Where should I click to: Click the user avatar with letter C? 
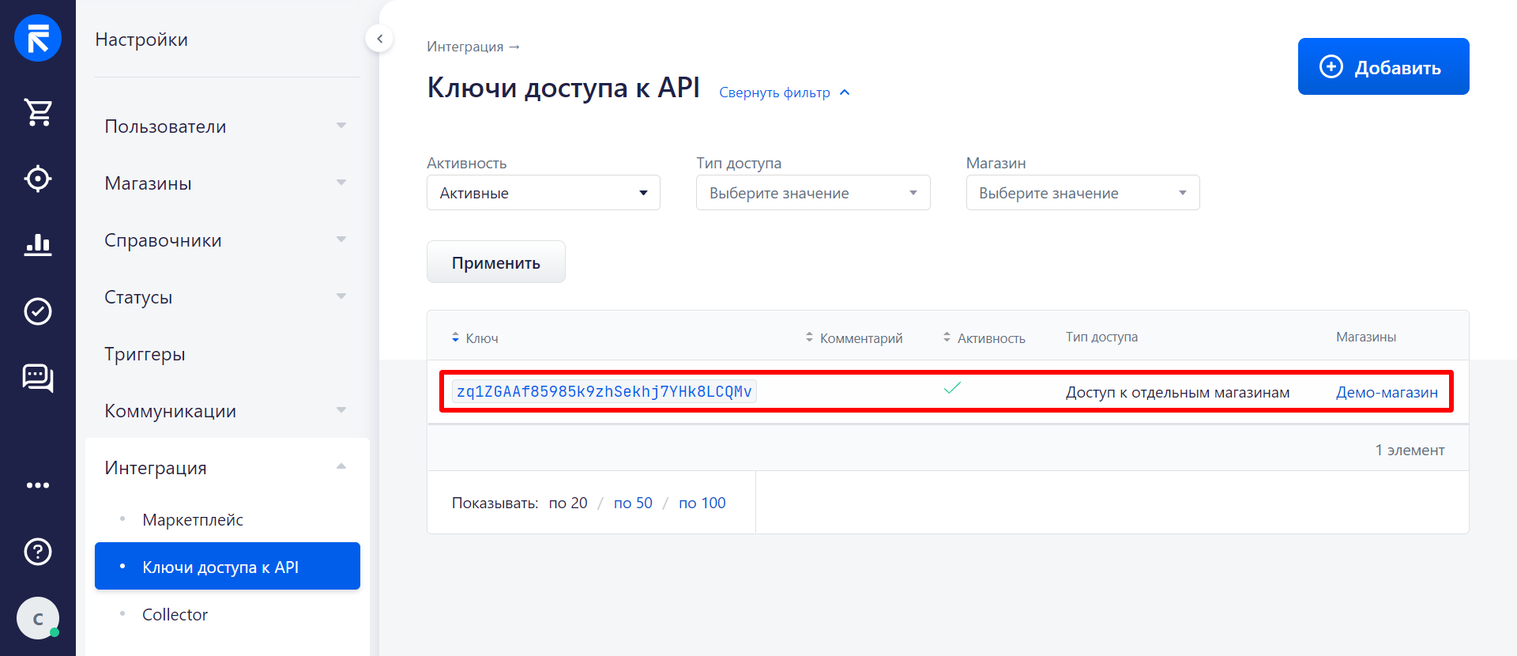pos(38,618)
